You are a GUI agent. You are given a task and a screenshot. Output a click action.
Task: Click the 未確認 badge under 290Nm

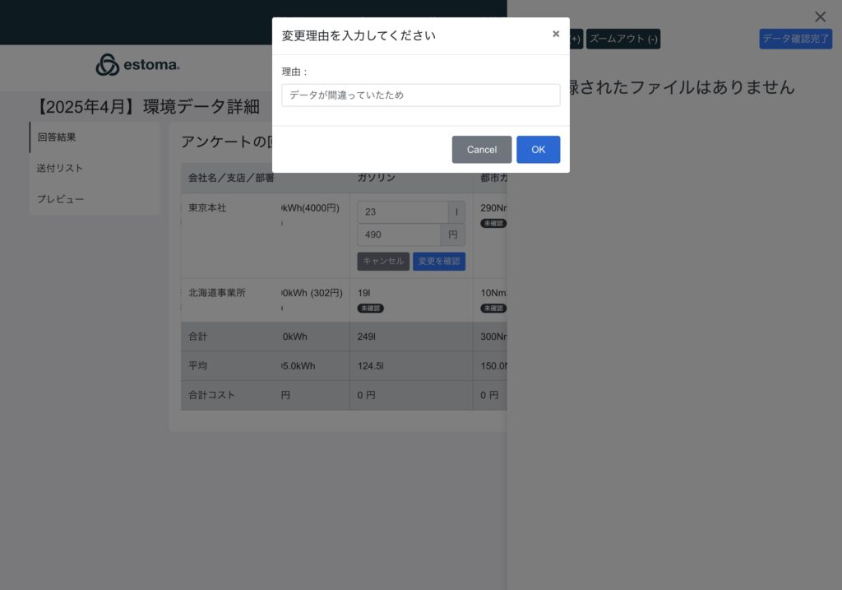point(493,224)
